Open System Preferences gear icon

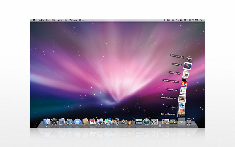(x=154, y=122)
